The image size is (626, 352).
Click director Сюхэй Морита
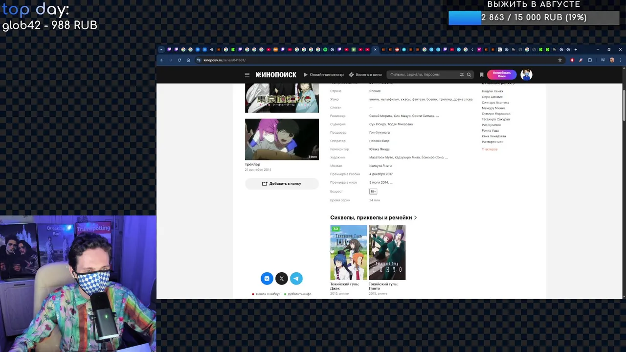(x=380, y=116)
